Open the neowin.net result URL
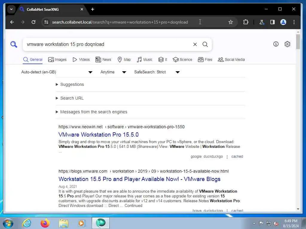This screenshot has height=229, width=306. pos(121,127)
